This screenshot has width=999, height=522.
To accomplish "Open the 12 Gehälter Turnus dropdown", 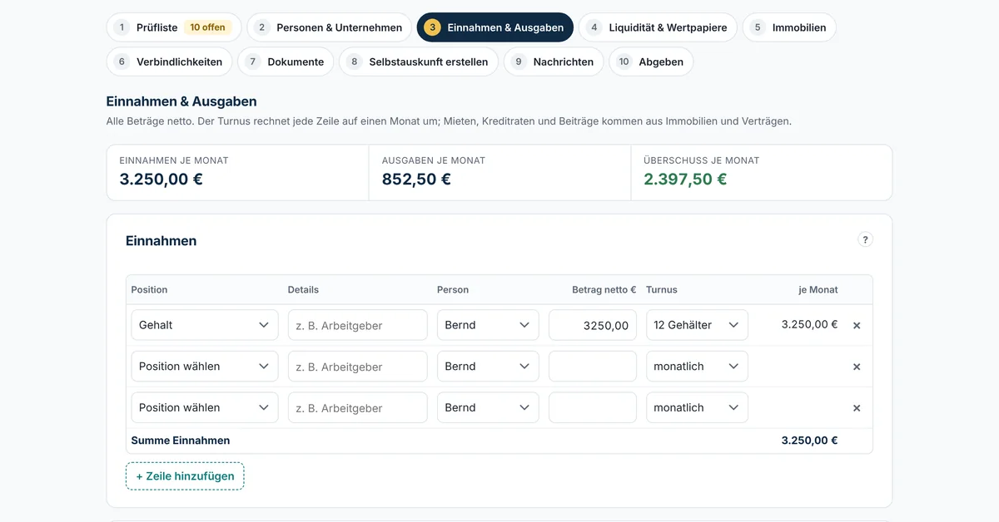I will click(x=697, y=325).
